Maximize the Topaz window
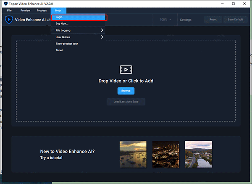Viewport: 252px width, 184px height. tap(234, 4)
